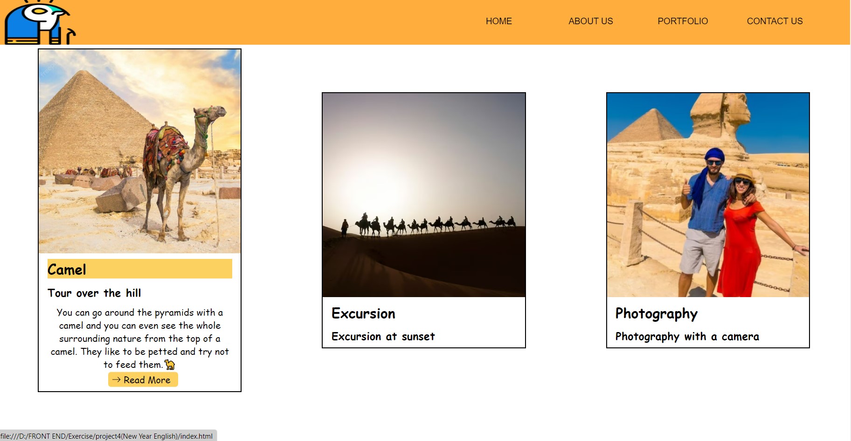Screen dimensions: 851x441
Task: Click the 'Excursion at sunset' caption
Action: point(383,336)
